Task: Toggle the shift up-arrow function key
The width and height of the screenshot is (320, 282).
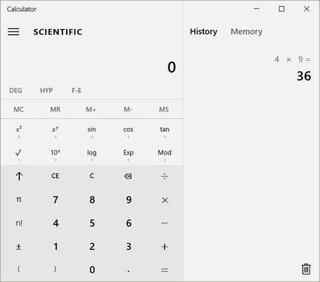Action: pyautogui.click(x=19, y=176)
